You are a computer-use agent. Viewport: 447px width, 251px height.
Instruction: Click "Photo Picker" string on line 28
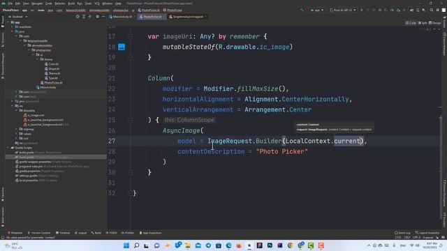tap(282, 151)
